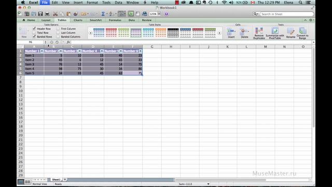Toggle the Header Row checkbox
The width and height of the screenshot is (332, 187).
[x=34, y=29]
